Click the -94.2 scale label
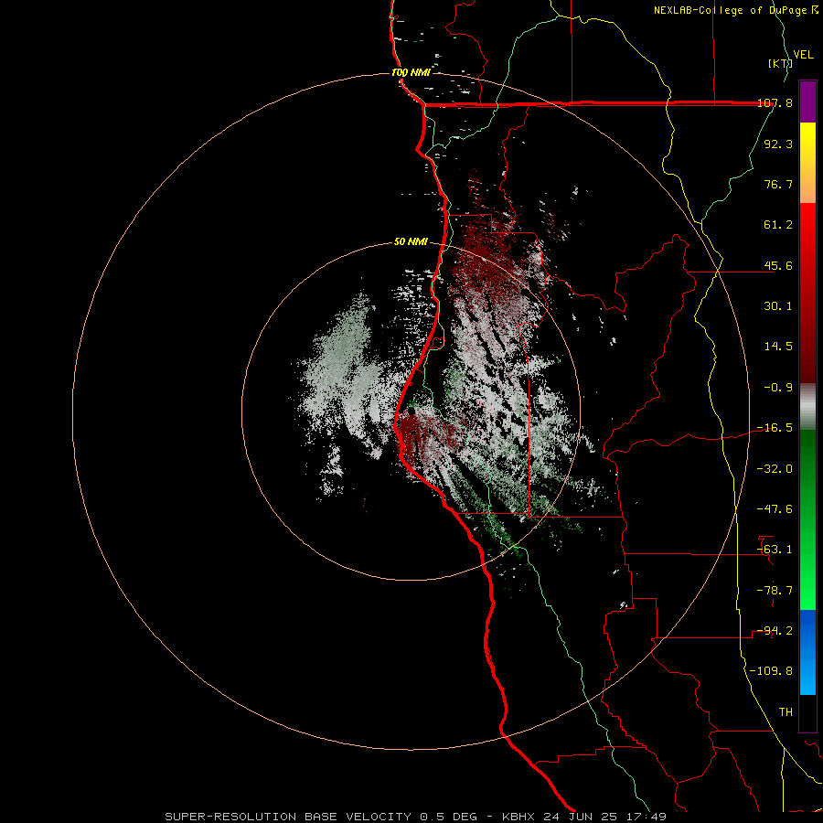 tap(775, 631)
